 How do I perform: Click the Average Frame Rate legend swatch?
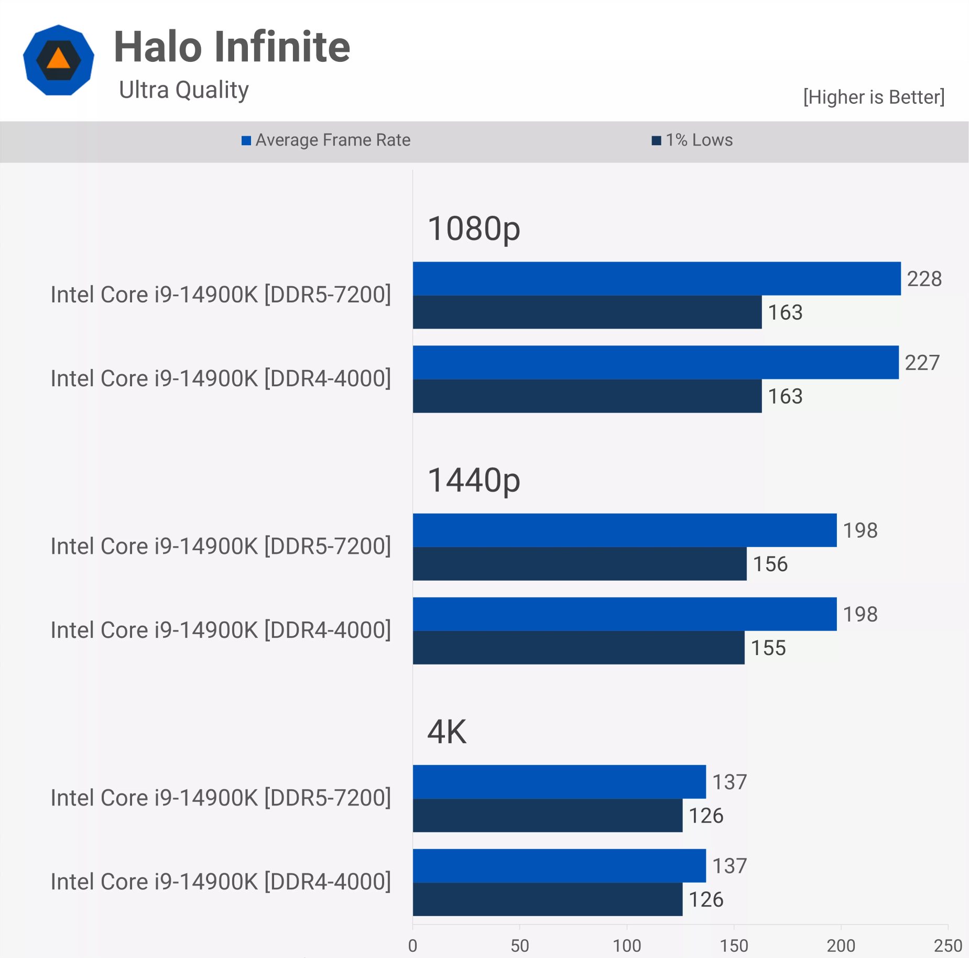pos(246,140)
